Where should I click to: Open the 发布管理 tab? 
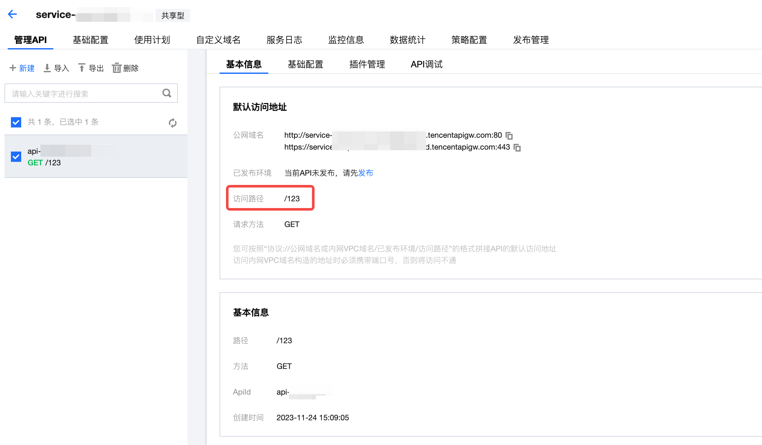click(x=531, y=40)
